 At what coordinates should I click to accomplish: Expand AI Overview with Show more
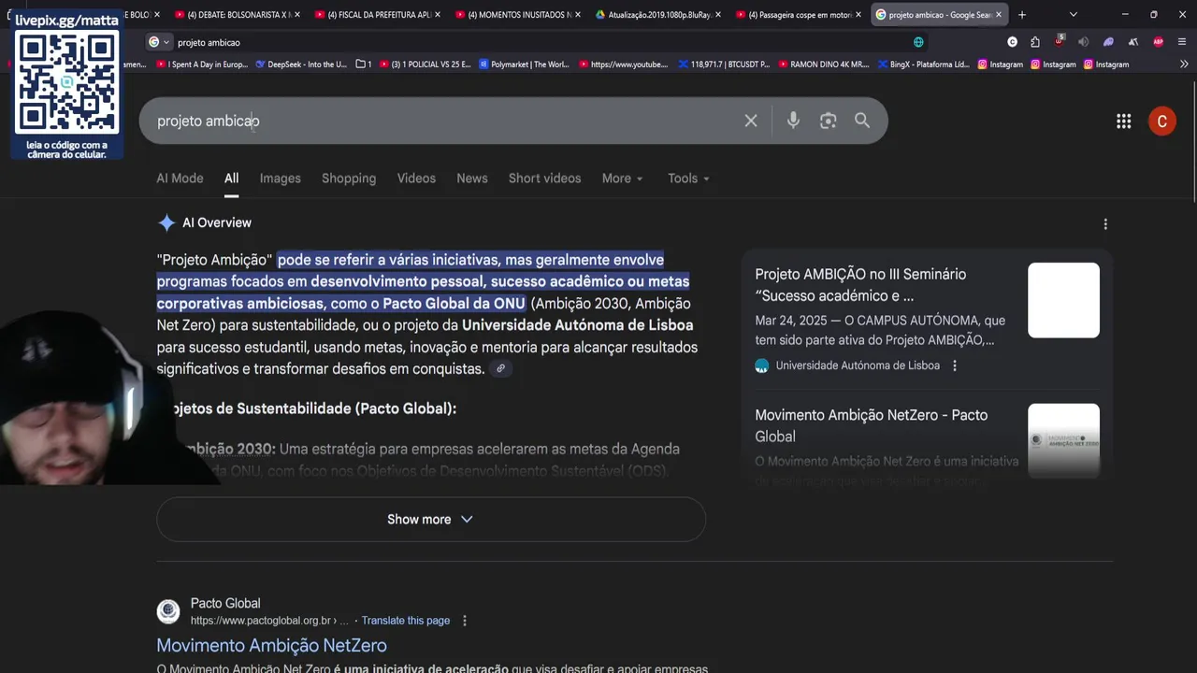click(x=430, y=520)
